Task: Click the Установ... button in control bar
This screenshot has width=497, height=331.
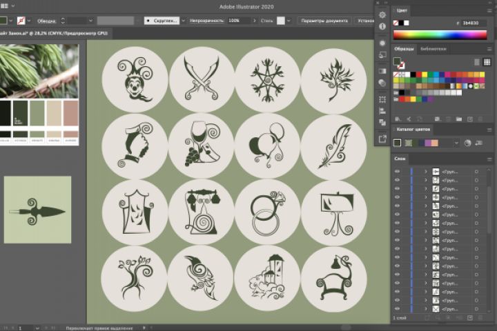Action: pyautogui.click(x=365, y=21)
